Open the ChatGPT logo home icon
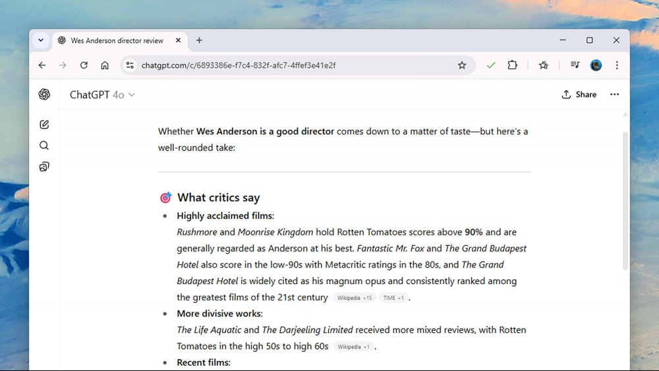The height and width of the screenshot is (371, 659). point(44,94)
